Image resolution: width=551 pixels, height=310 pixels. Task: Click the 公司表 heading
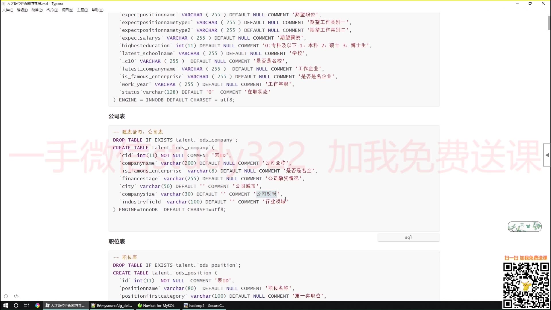[x=117, y=116]
